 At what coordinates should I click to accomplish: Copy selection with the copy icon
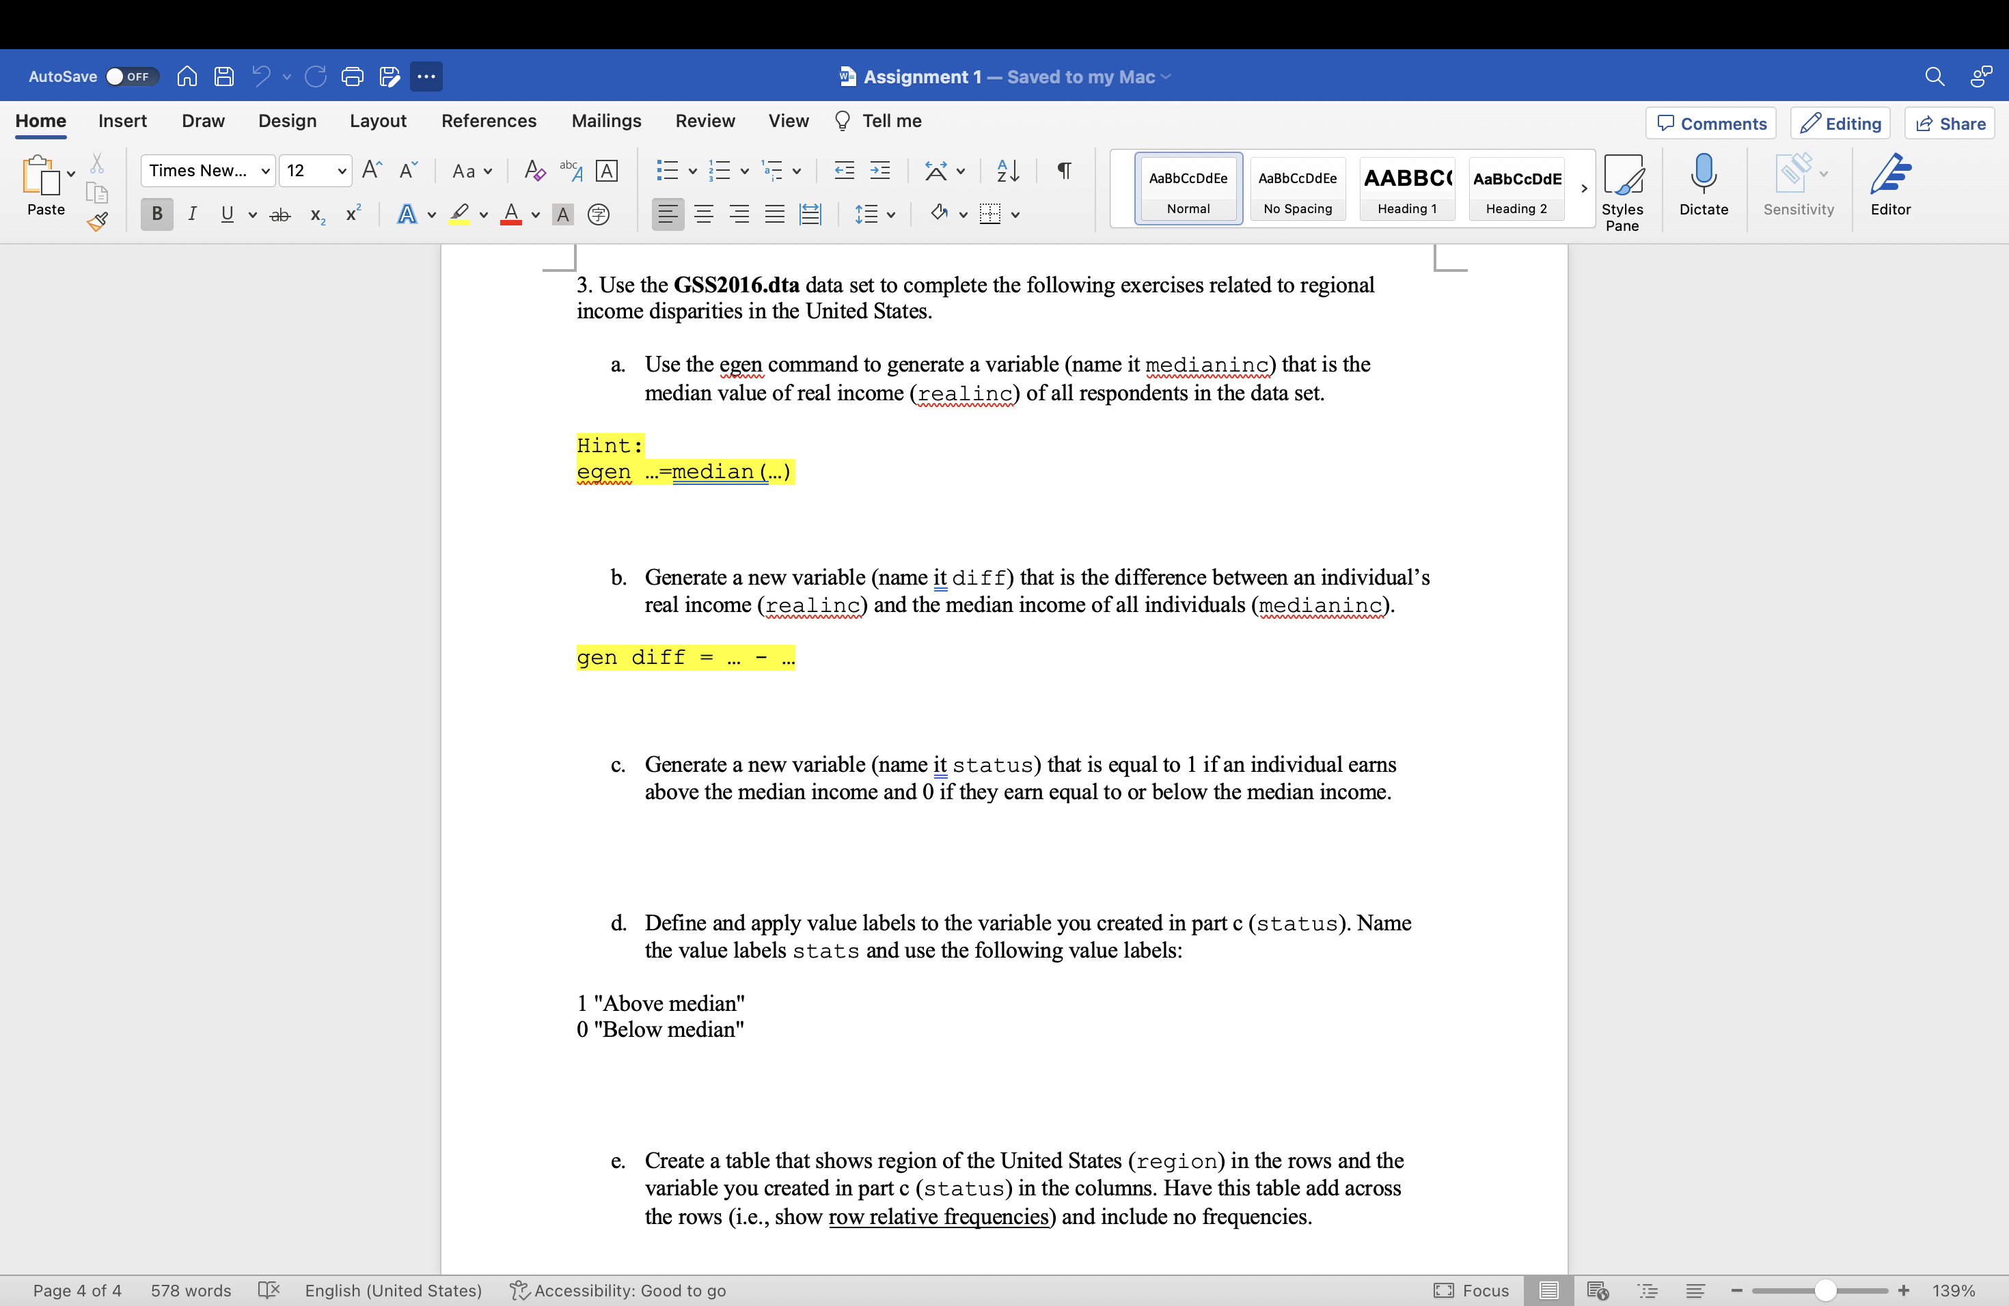point(97,193)
